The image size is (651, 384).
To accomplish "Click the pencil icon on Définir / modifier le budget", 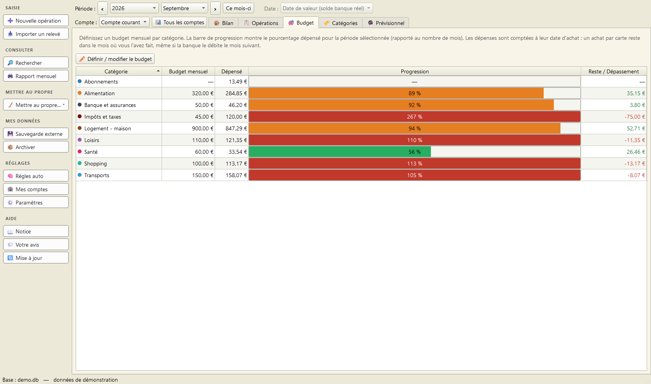I will 82,59.
